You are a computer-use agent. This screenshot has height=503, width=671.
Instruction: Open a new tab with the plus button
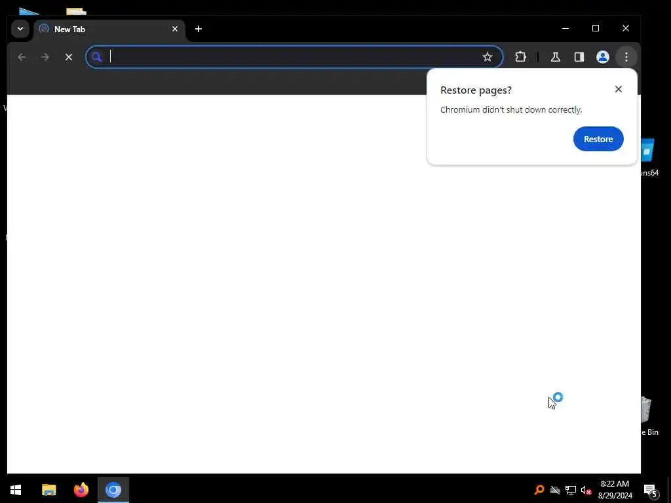click(198, 29)
